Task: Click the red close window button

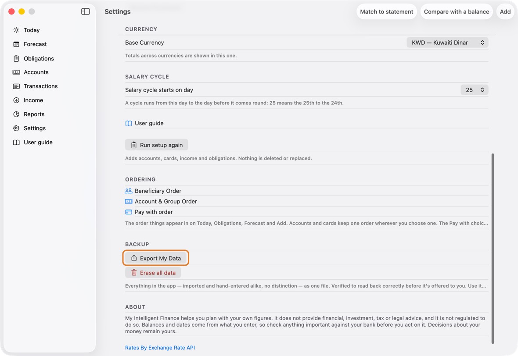Action: [11, 11]
